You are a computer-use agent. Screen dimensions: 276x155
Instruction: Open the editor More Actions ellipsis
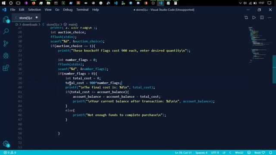click(x=270, y=18)
